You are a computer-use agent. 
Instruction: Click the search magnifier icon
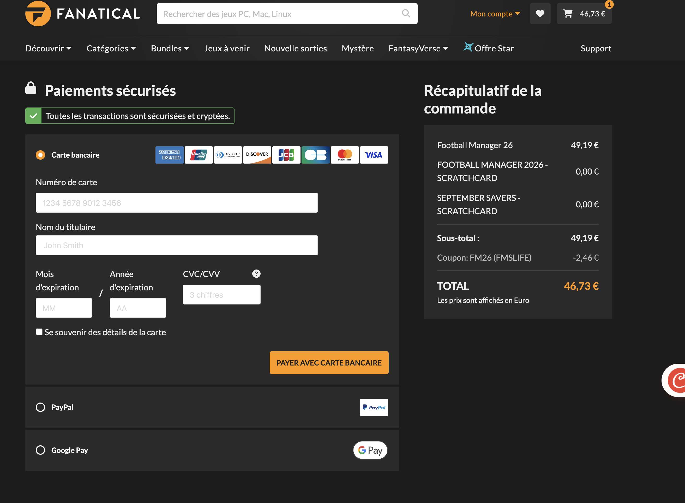pos(406,13)
